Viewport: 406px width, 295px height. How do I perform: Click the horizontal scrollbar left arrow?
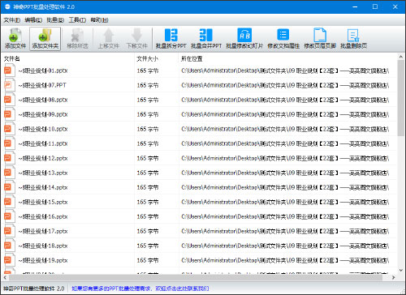pyautogui.click(x=5, y=277)
